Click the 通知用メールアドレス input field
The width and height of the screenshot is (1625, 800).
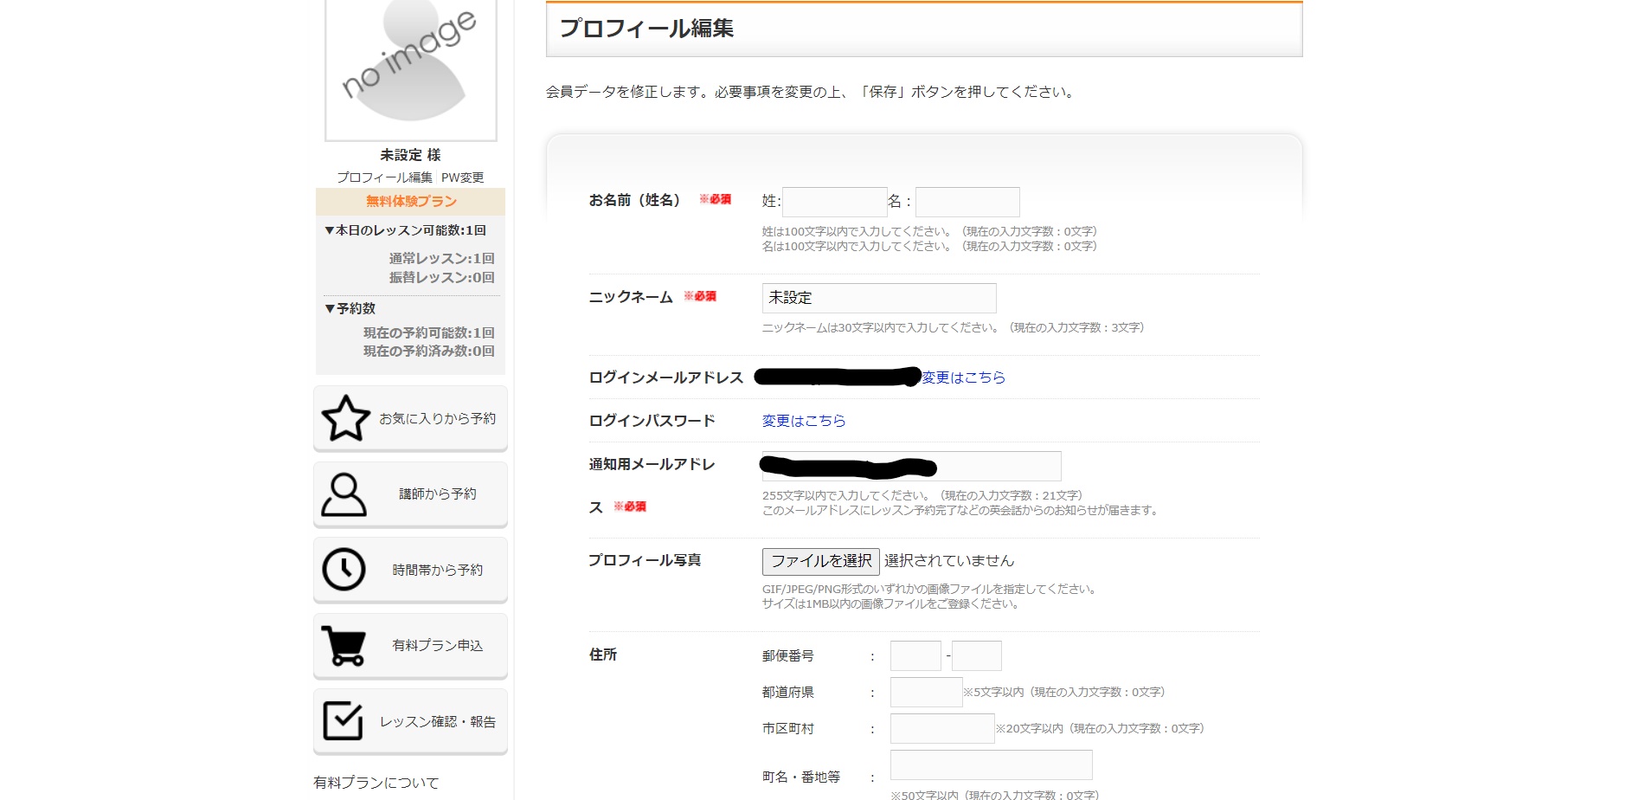[x=995, y=466]
